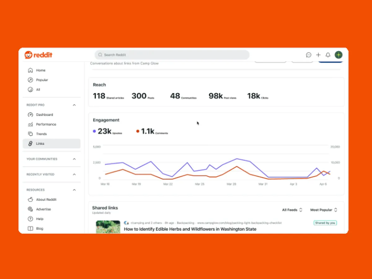Click the All feed icon
Image resolution: width=372 pixels, height=279 pixels.
point(30,90)
